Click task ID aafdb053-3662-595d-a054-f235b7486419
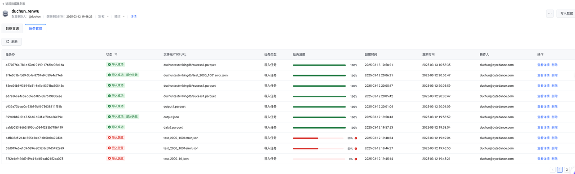The image size is (575, 174). point(34,127)
